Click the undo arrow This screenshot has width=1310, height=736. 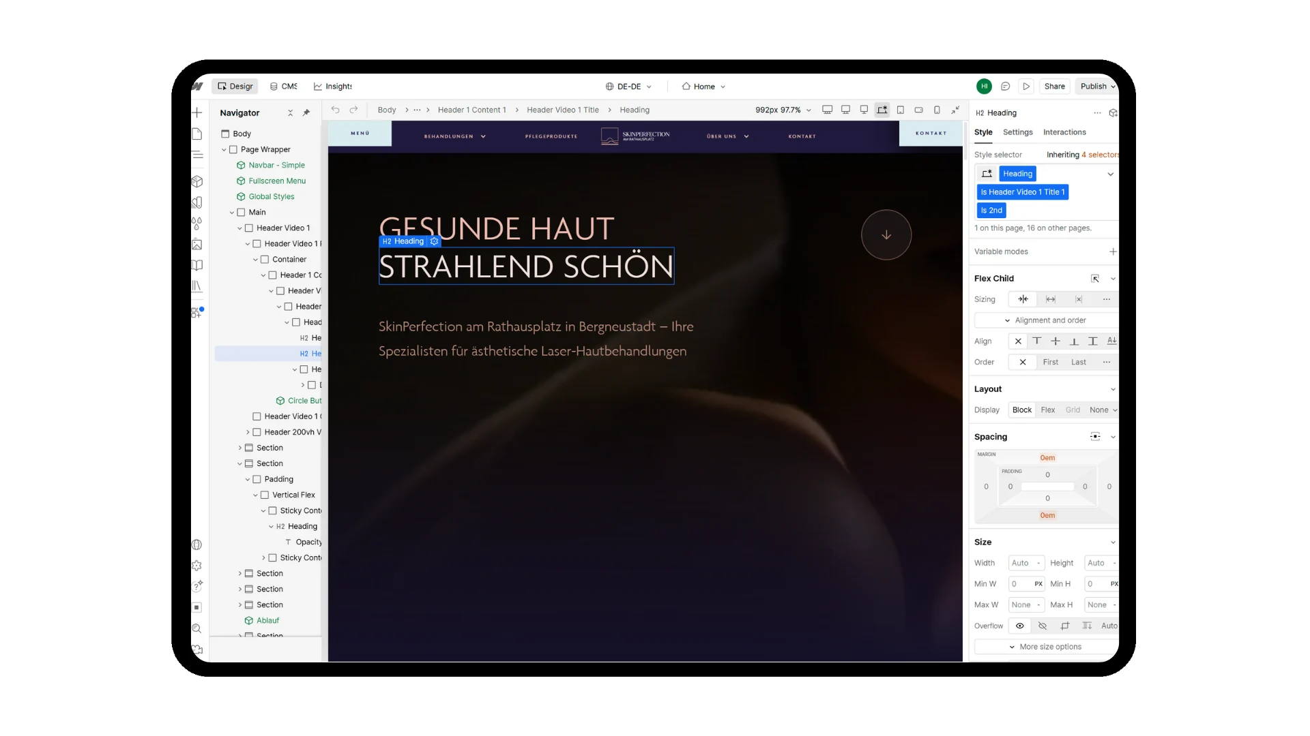coord(335,110)
